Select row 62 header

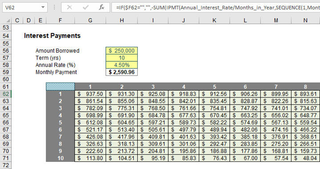click(x=6, y=94)
